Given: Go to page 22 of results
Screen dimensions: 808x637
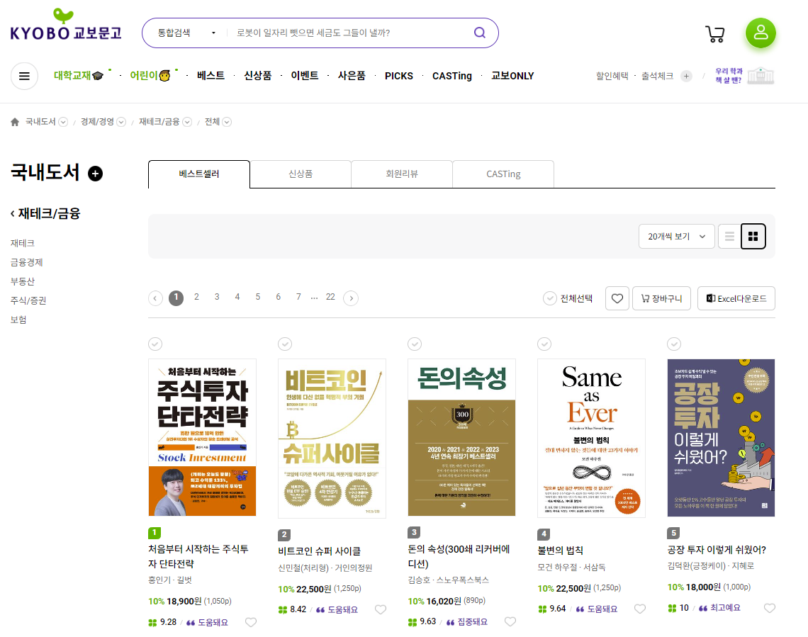Looking at the screenshot, I should coord(330,297).
